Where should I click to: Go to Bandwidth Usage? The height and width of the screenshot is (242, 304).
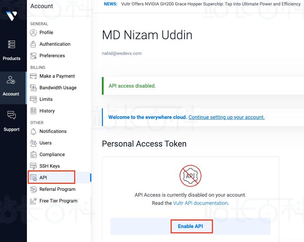pos(58,88)
